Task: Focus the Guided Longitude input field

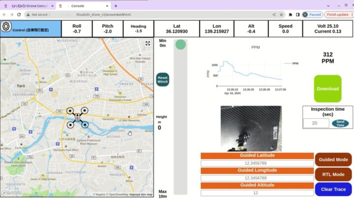Action: 257,178
